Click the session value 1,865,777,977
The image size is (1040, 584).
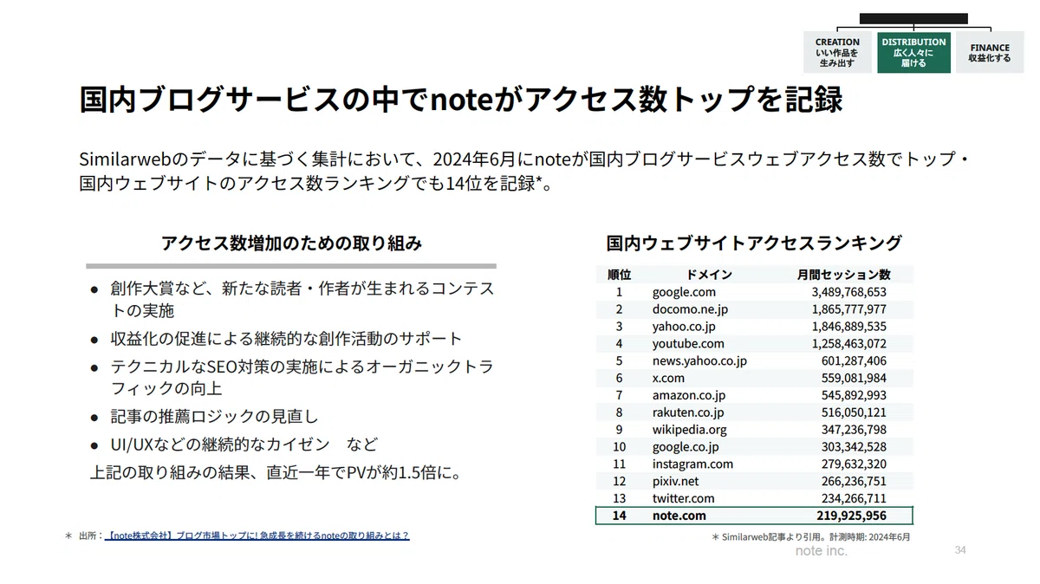pos(848,309)
